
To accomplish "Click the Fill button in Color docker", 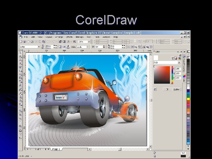I will [x=167, y=90].
